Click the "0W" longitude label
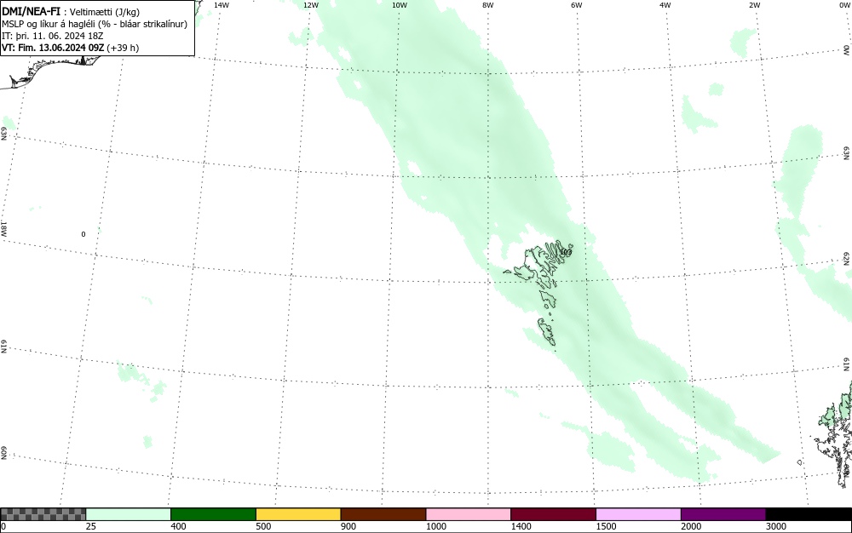Screen dimensions: 852x533 [x=844, y=5]
